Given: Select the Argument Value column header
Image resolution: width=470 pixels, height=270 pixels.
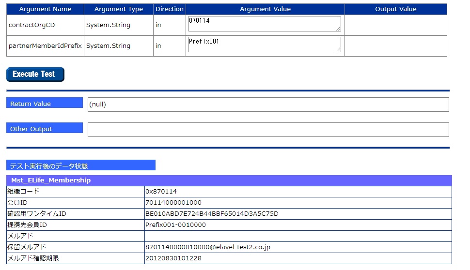Looking at the screenshot, I should [x=265, y=9].
